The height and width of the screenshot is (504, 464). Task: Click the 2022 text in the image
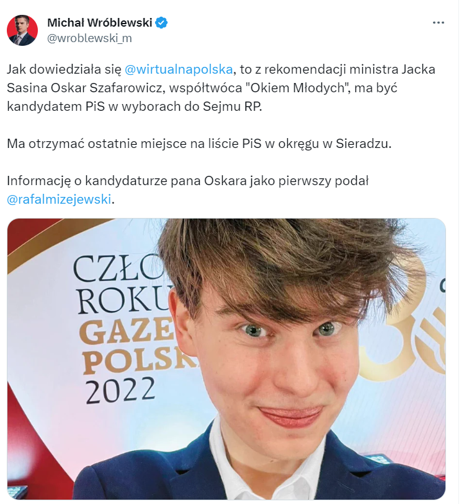pos(120,391)
